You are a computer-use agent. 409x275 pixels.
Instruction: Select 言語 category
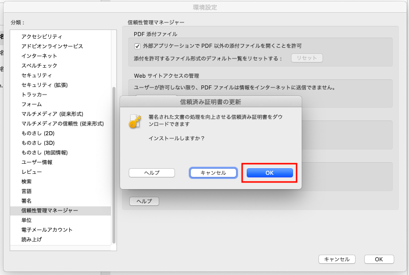pos(61,191)
